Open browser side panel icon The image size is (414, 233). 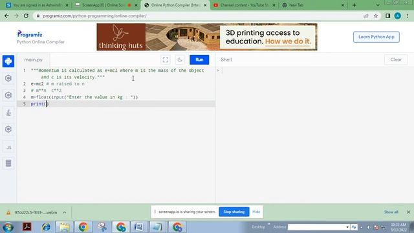(387, 16)
